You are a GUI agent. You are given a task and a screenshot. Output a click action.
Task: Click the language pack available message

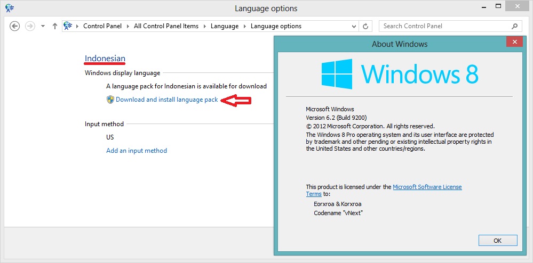(x=186, y=86)
